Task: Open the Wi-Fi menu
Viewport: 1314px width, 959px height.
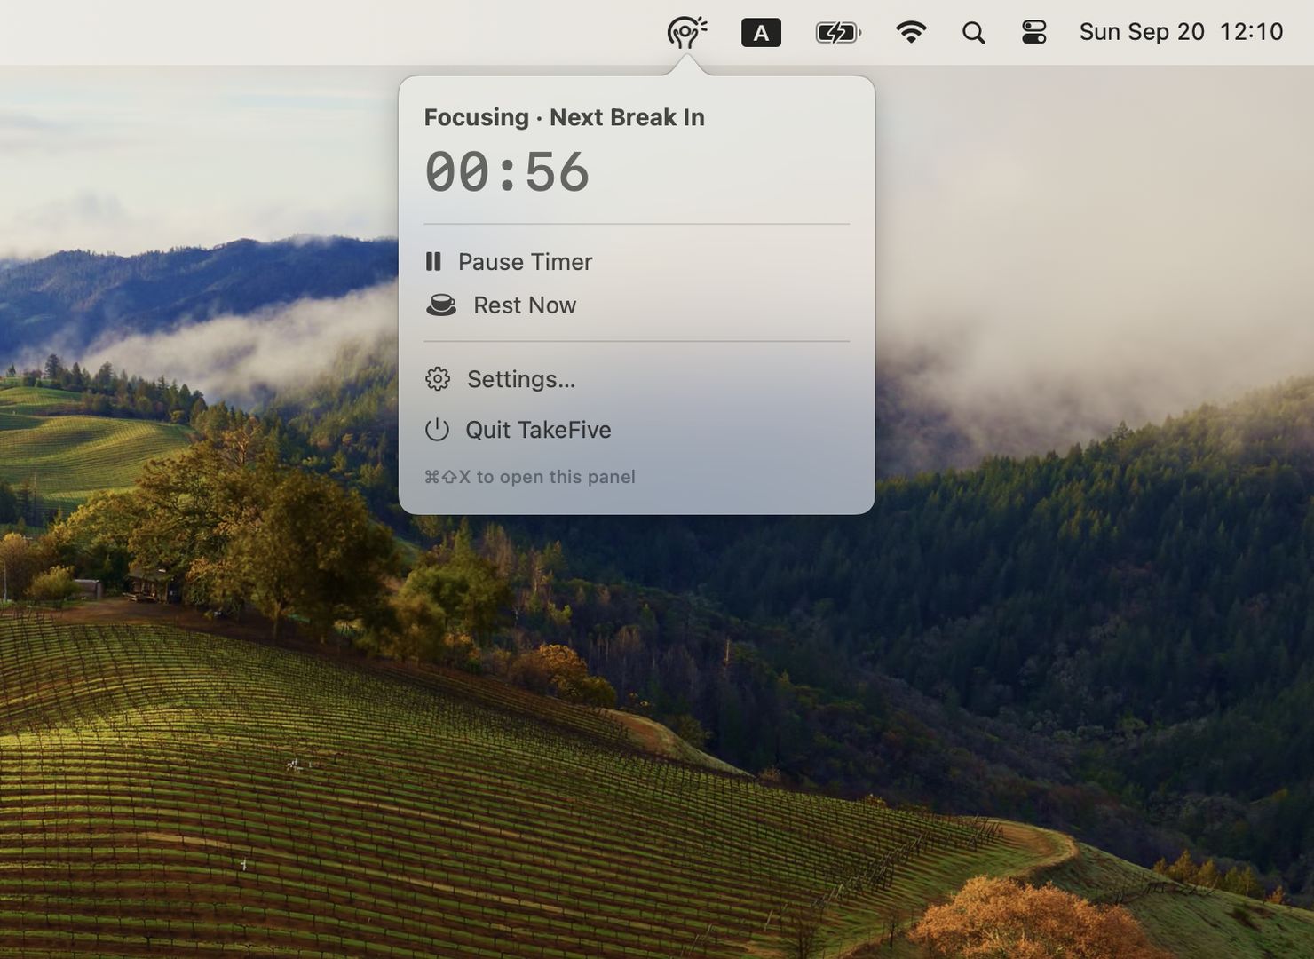Action: [x=911, y=33]
